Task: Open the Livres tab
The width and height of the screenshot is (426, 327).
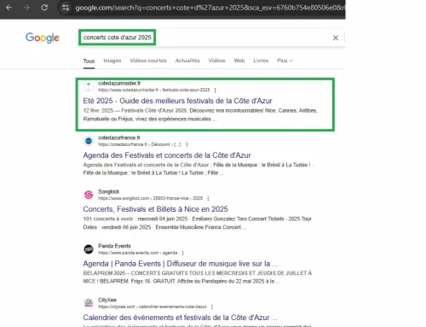Action: pyautogui.click(x=261, y=61)
